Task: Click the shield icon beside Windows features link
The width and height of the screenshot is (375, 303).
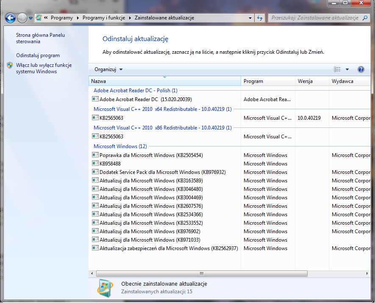Action: (10, 65)
